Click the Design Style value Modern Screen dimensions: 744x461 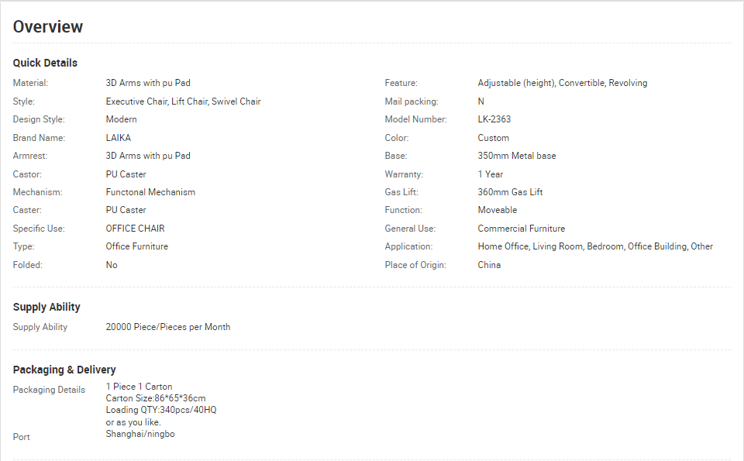pyautogui.click(x=121, y=119)
